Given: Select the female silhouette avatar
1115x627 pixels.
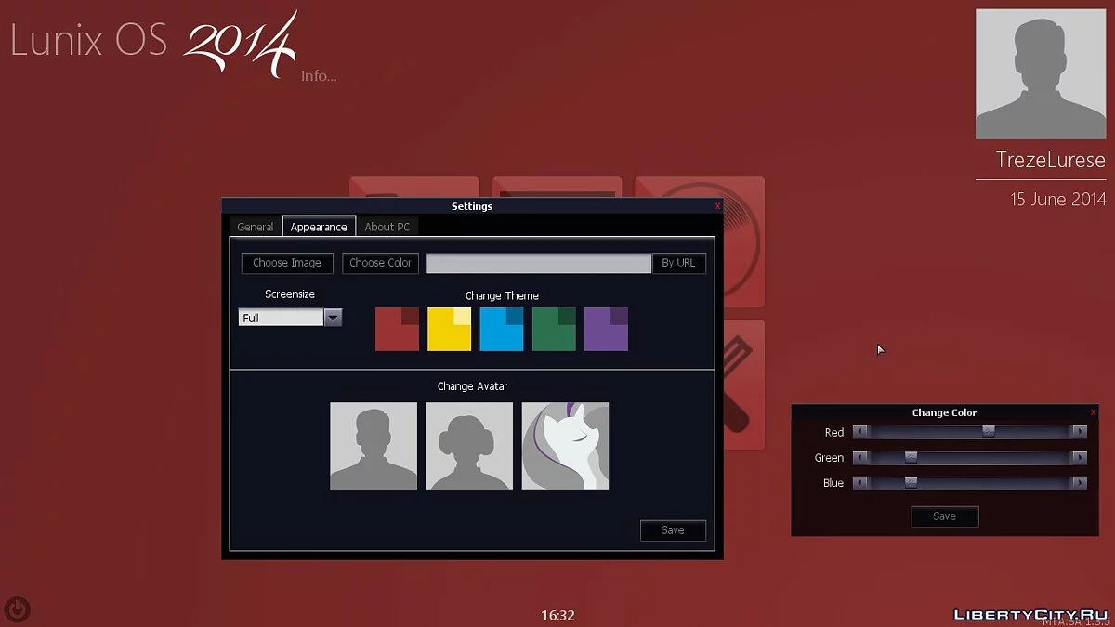Looking at the screenshot, I should (x=469, y=446).
